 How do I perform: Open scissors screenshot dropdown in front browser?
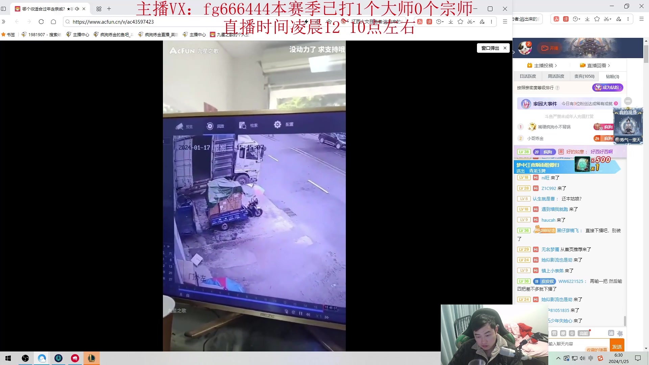(471, 22)
